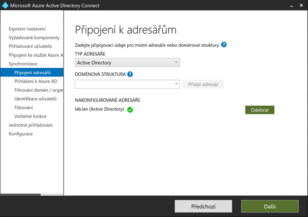Click help icon beside DOMÉNOVÁ STRUKTURA label
Image resolution: width=308 pixels, height=217 pixels.
(x=130, y=74)
